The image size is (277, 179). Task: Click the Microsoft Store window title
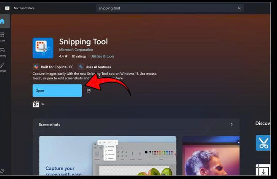(x=24, y=8)
